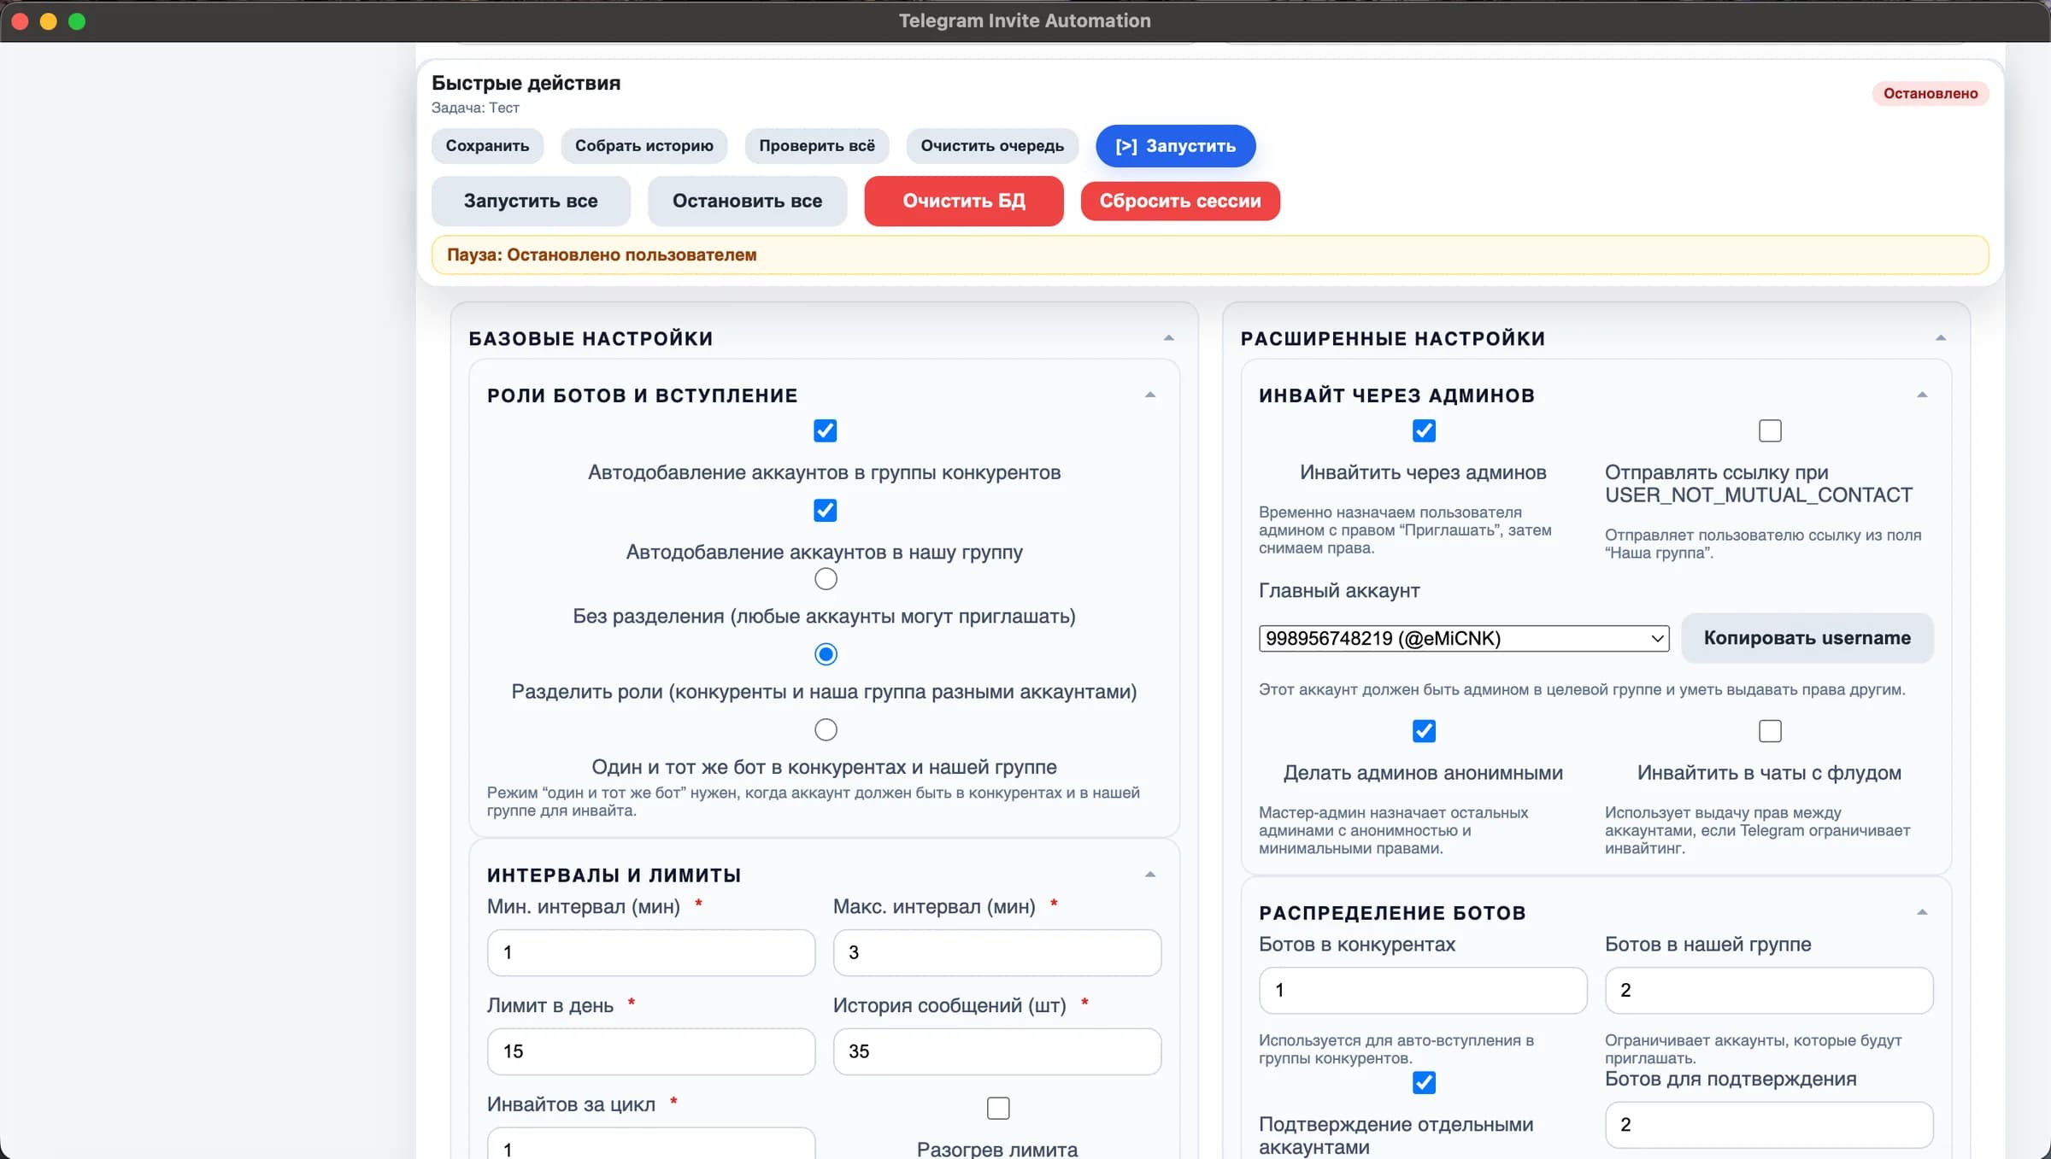Click Собрать историю button

[644, 146]
